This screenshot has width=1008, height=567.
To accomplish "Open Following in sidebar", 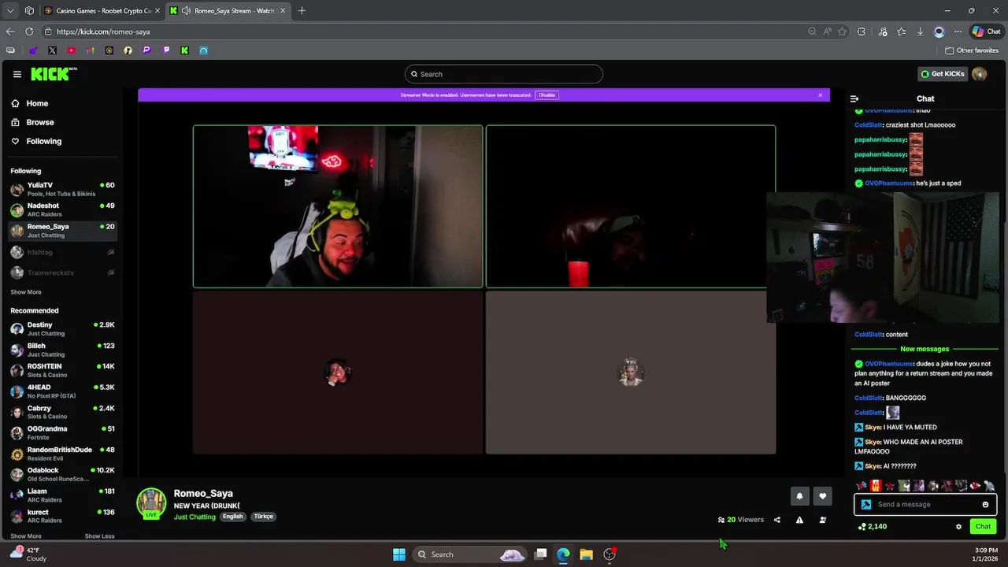I will coord(36,141).
